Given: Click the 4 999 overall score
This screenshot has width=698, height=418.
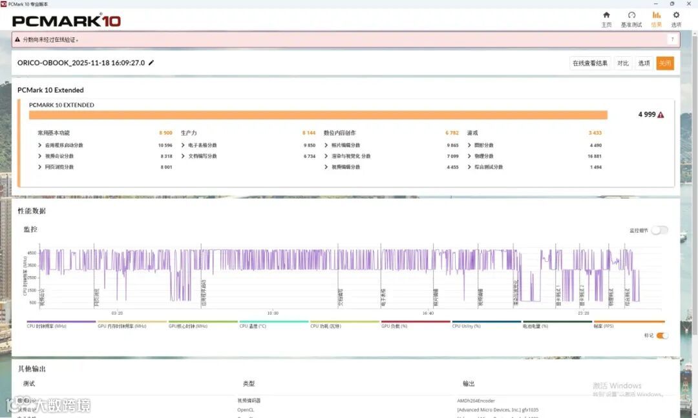Looking at the screenshot, I should (x=646, y=115).
